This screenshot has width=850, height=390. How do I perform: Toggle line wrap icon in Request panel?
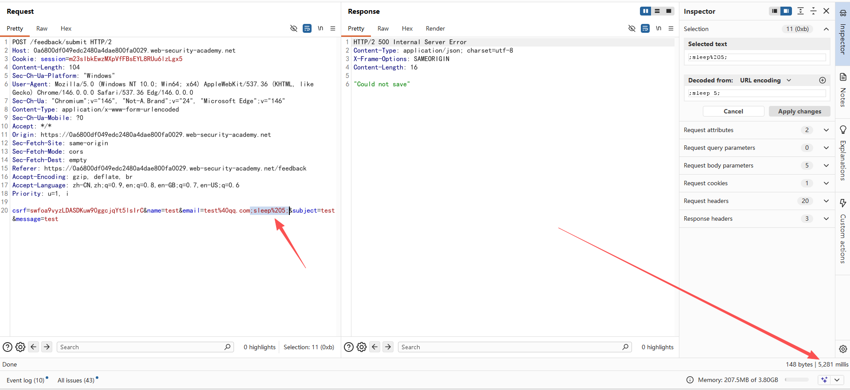coord(307,28)
